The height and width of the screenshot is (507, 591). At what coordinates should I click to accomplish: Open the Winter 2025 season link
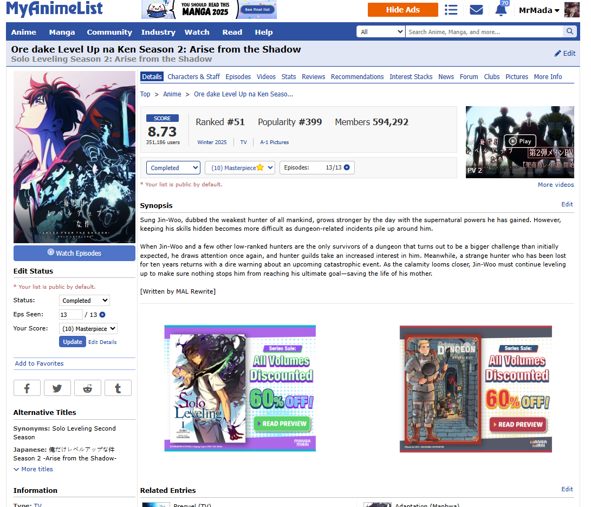[212, 142]
